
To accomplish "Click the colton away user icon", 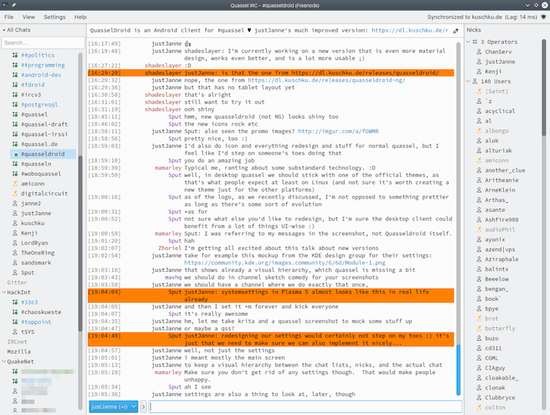I will [479, 407].
